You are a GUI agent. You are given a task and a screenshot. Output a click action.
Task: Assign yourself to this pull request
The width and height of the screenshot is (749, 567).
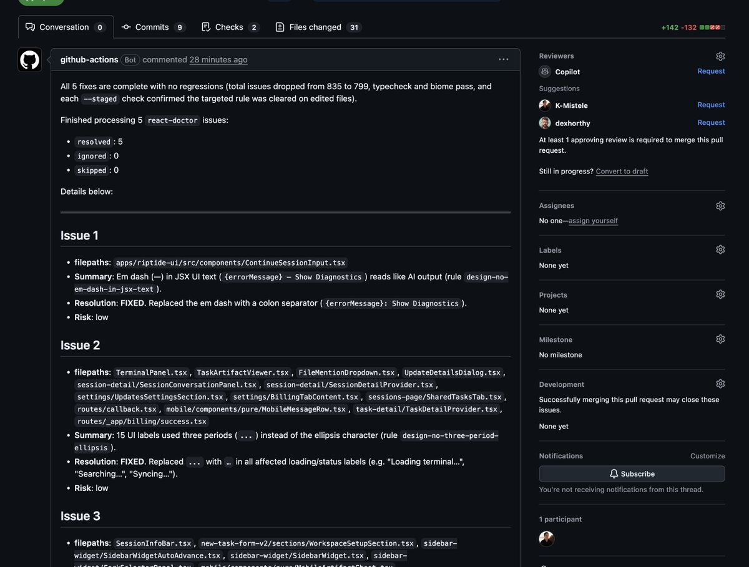pos(593,221)
